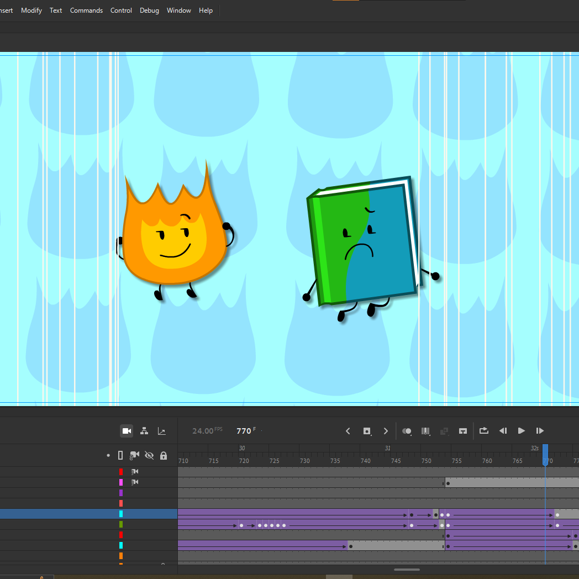Enable loop playback

click(484, 431)
